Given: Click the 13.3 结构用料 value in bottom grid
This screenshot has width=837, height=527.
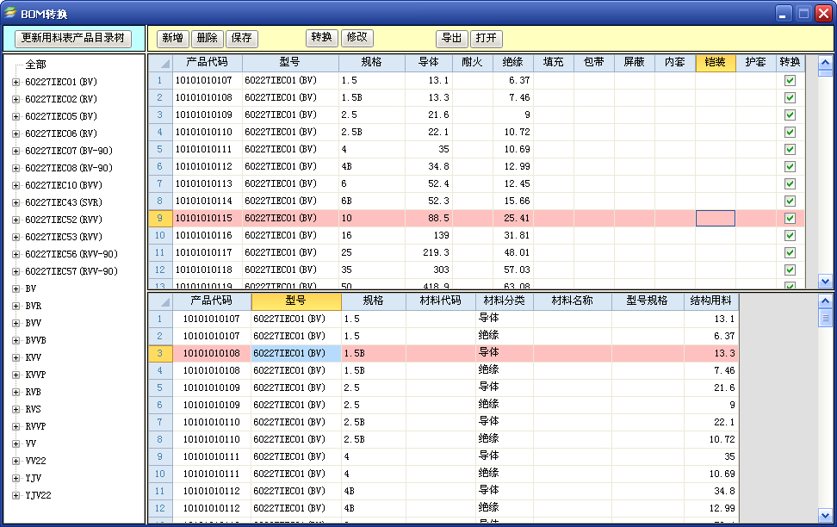Looking at the screenshot, I should pyautogui.click(x=724, y=353).
